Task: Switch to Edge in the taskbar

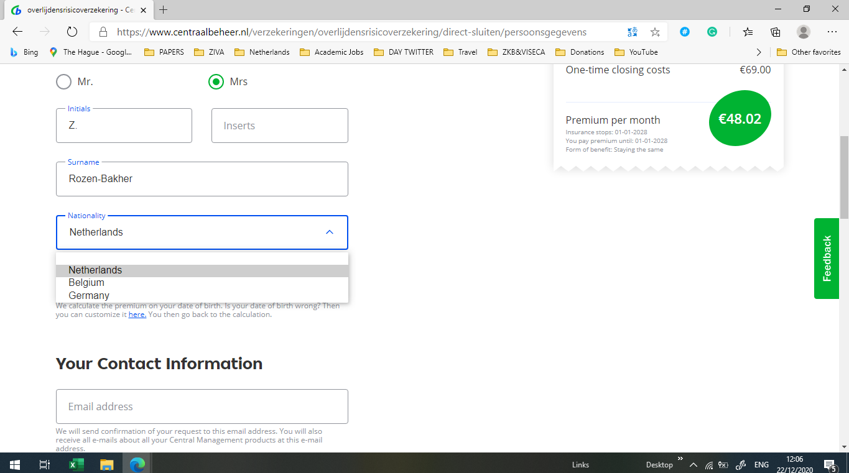Action: click(137, 464)
